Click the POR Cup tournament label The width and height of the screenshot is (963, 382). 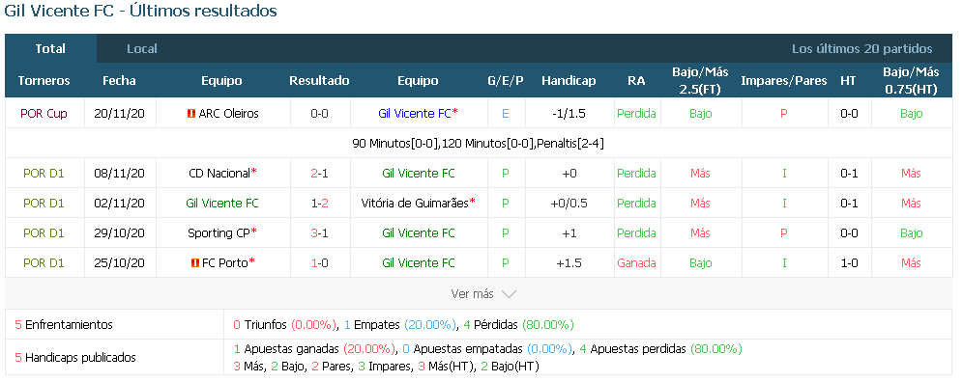[x=44, y=114]
